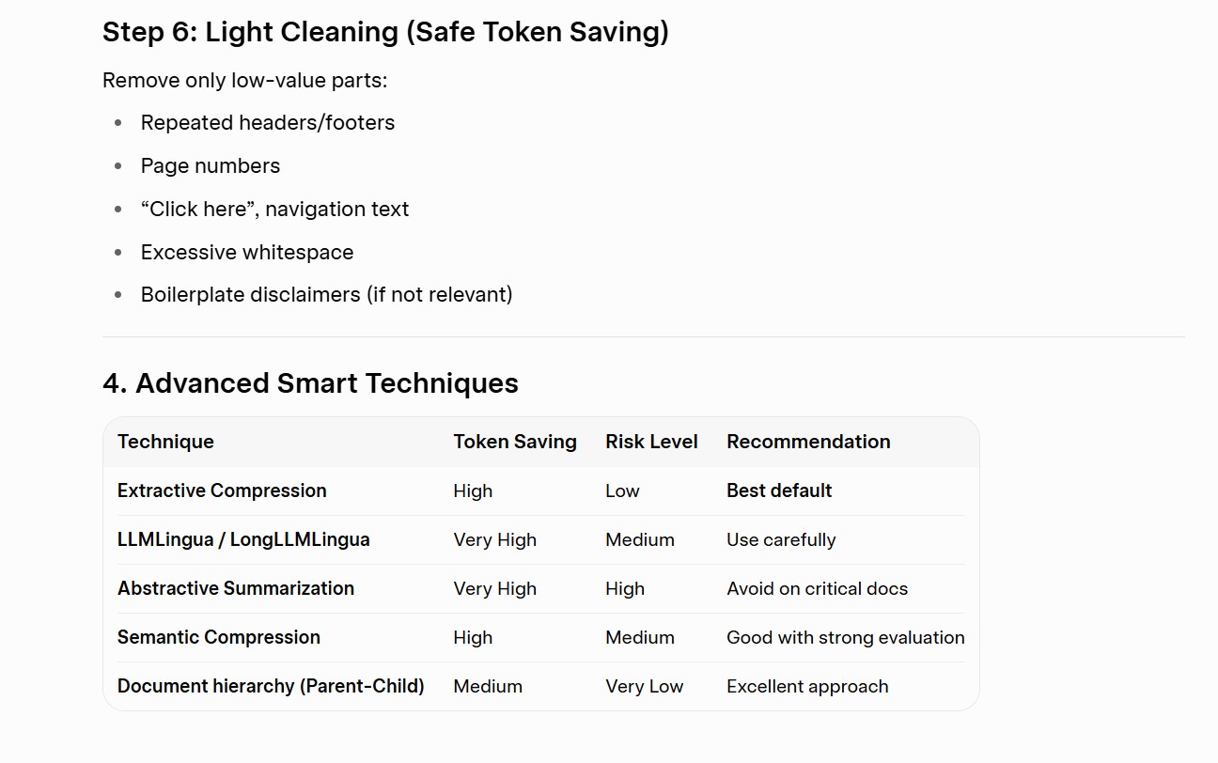Click the Advanced Smart Techniques heading
1218x763 pixels.
310,383
